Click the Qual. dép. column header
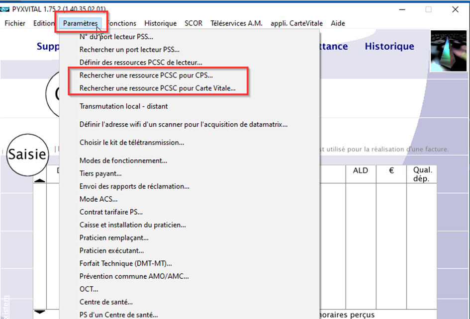Image resolution: width=470 pixels, height=319 pixels. [422, 174]
